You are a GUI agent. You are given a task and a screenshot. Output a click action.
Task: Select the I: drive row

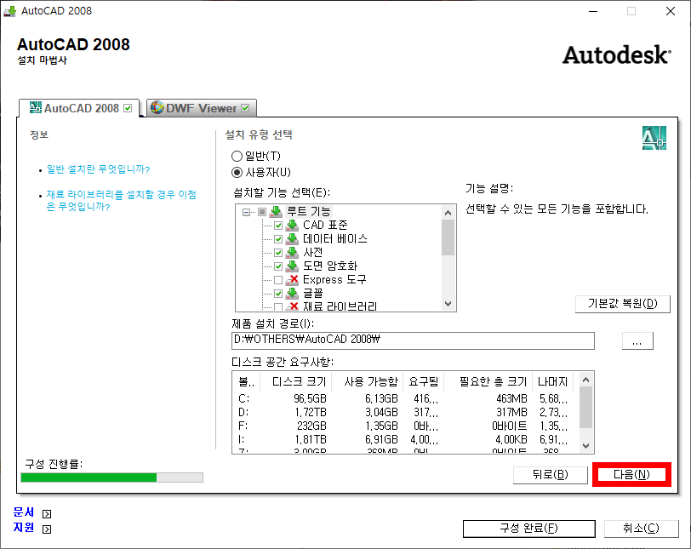coord(405,440)
